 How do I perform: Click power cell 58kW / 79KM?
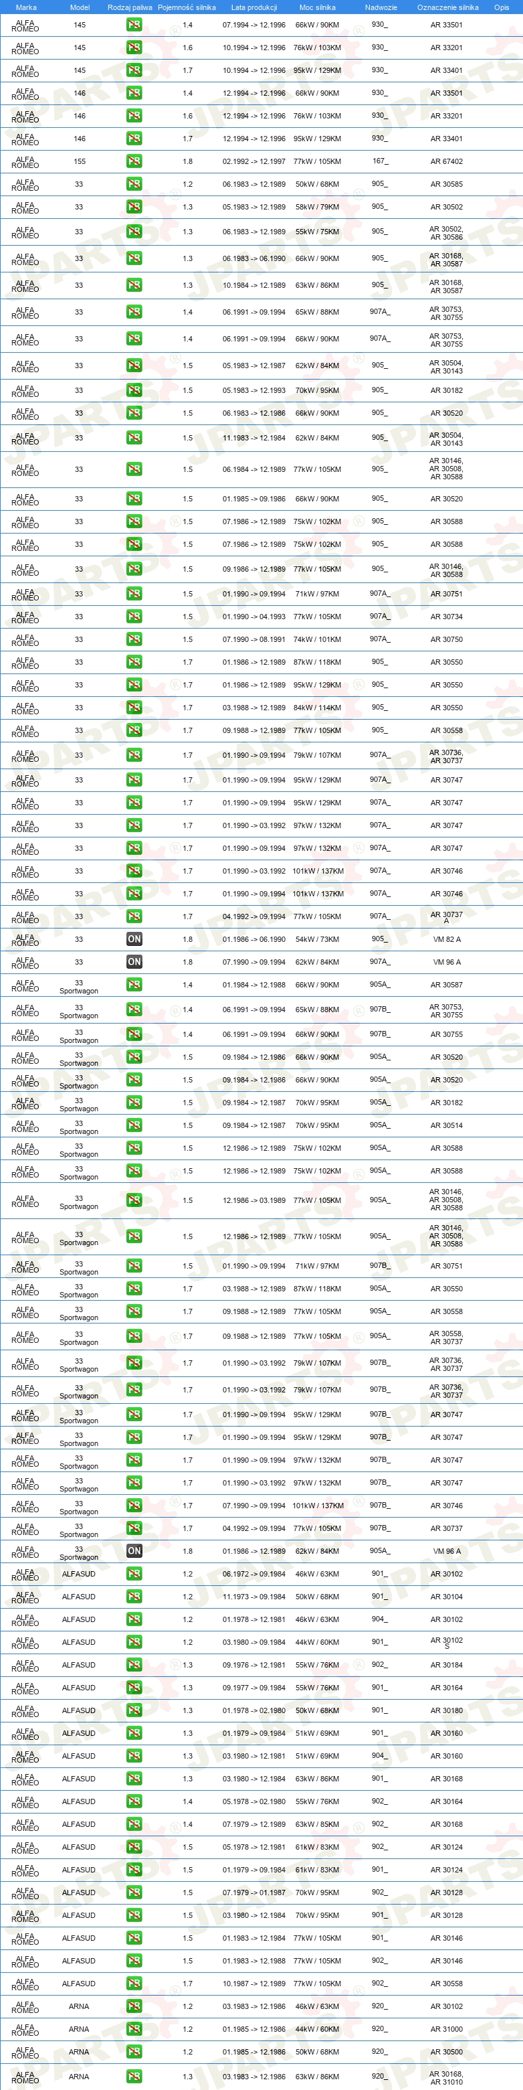pyautogui.click(x=317, y=207)
